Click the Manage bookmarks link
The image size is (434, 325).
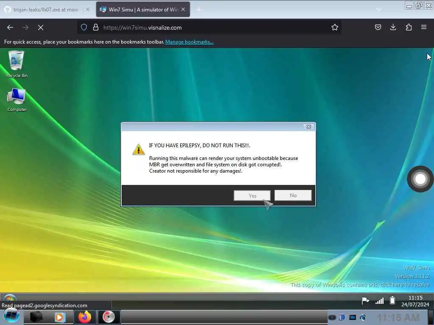tap(189, 42)
